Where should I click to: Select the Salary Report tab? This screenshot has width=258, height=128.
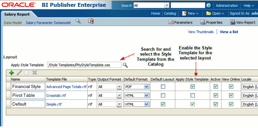(17, 14)
